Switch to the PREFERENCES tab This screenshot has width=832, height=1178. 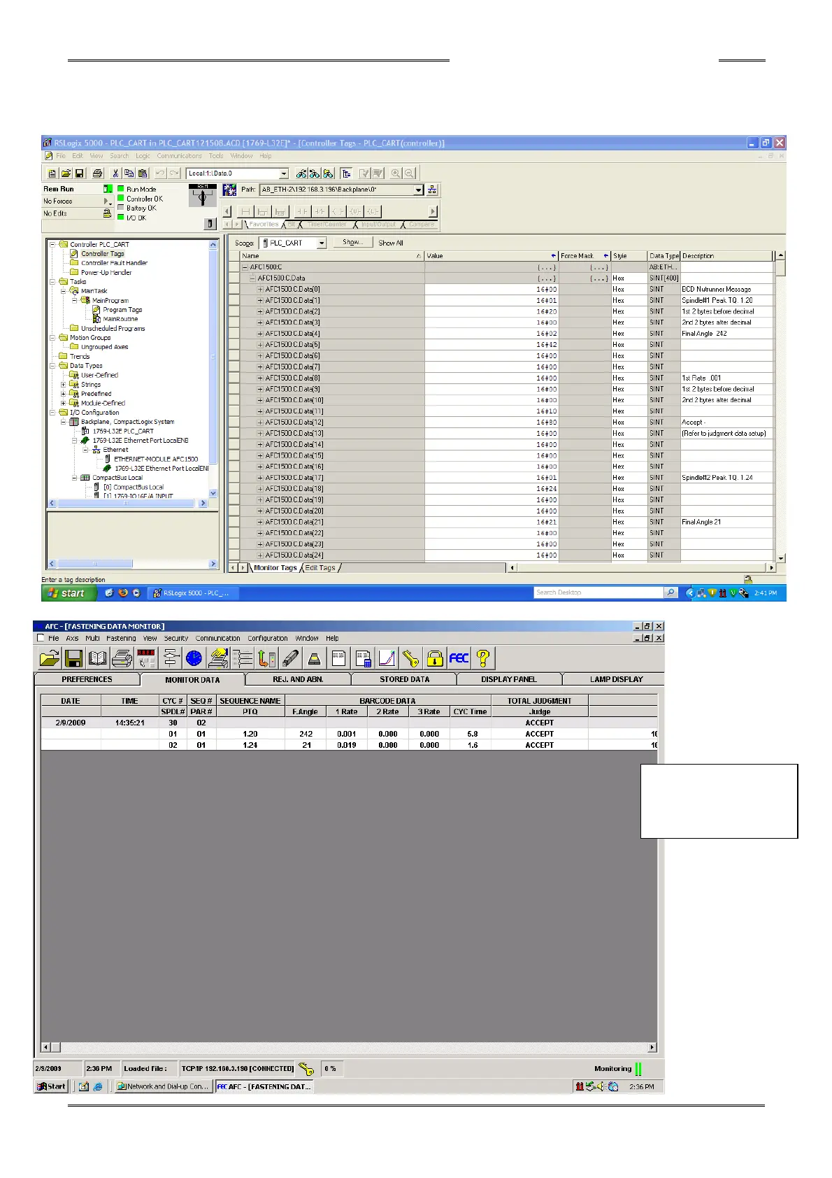pyautogui.click(x=87, y=679)
